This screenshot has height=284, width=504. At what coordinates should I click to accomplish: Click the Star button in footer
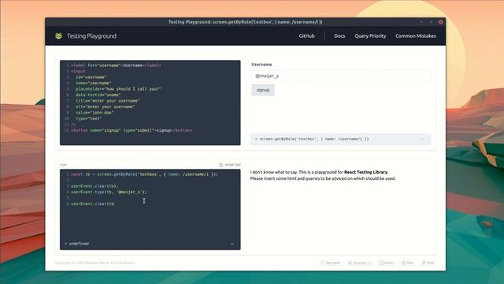(x=407, y=263)
